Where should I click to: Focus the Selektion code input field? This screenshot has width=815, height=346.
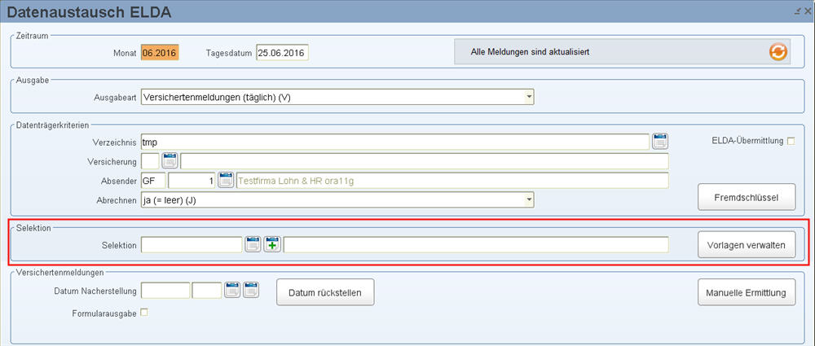click(x=192, y=244)
